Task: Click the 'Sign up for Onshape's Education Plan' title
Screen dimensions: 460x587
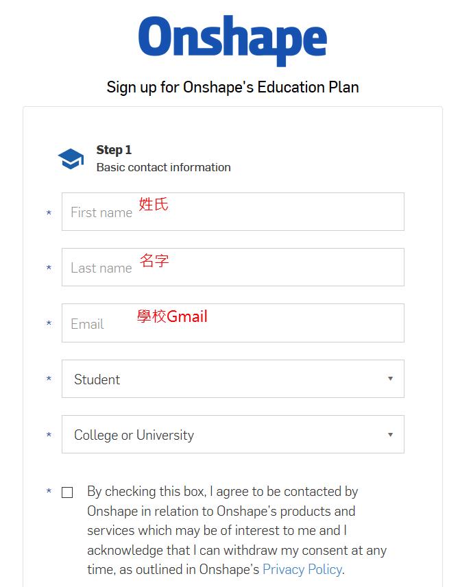Action: point(232,88)
